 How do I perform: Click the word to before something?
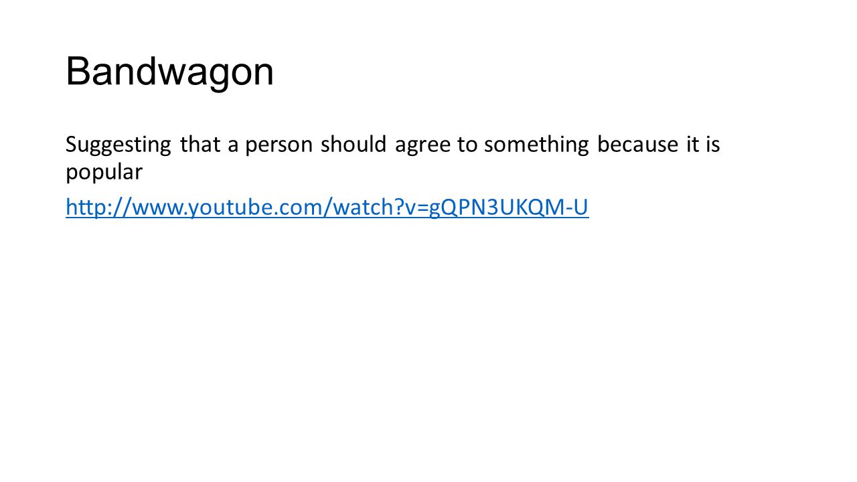[467, 145]
